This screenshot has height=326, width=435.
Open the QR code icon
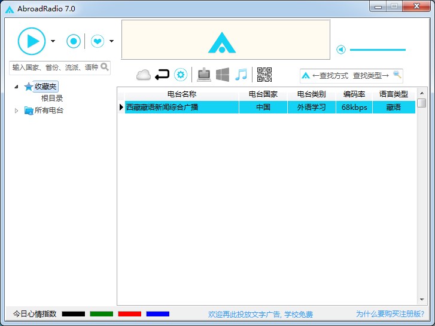264,75
